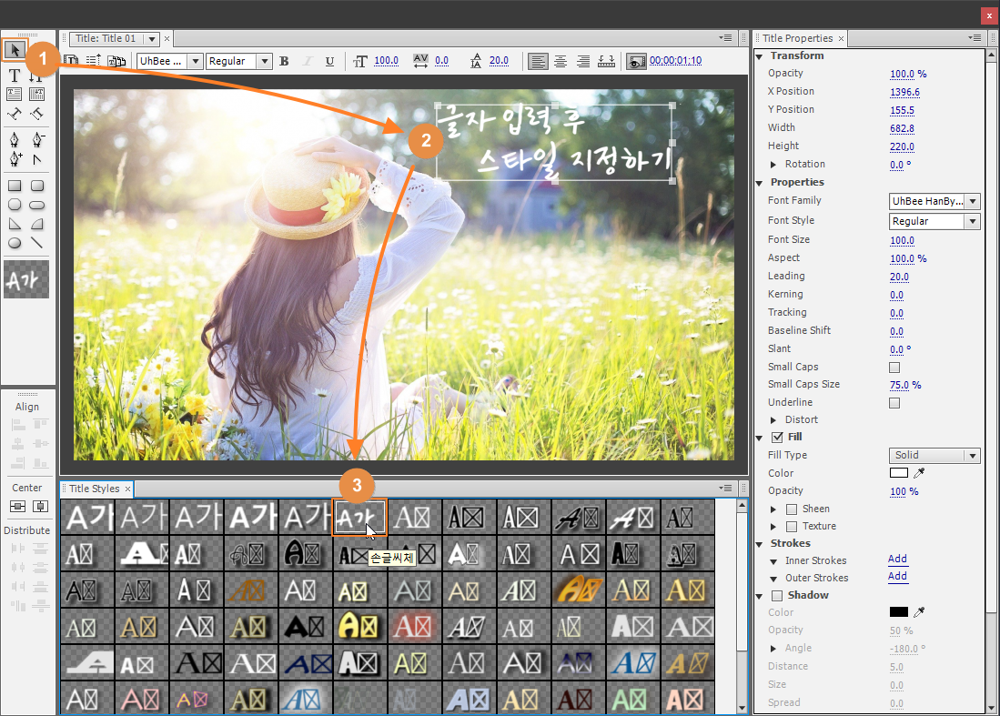This screenshot has height=716, width=1000.
Task: Select the Area Type tool
Action: (x=14, y=95)
